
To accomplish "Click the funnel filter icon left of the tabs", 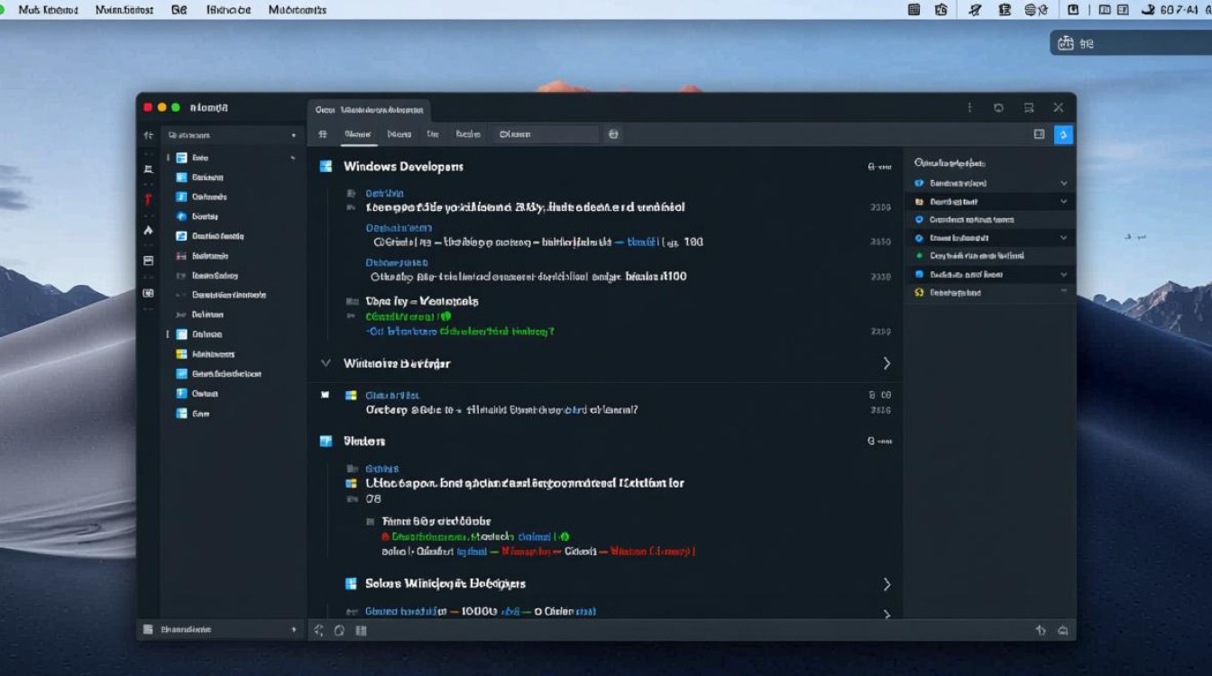I will [322, 133].
